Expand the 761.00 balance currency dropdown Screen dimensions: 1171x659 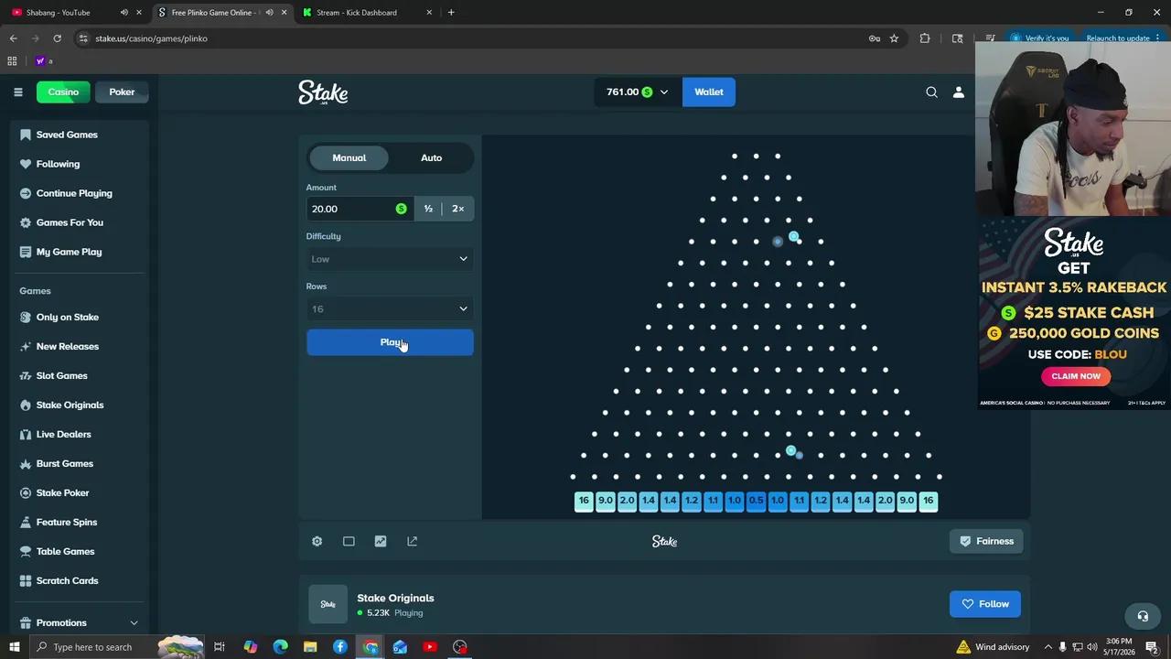638,92
